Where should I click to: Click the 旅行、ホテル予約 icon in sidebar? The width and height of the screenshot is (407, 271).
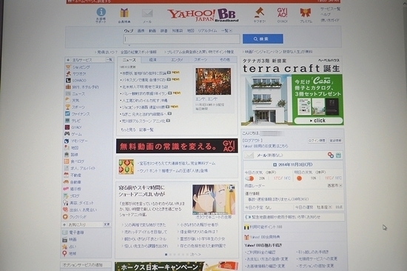68,87
